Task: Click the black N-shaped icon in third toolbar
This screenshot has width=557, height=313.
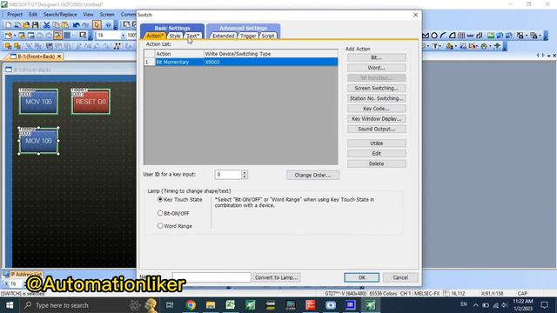Action: [x=117, y=46]
